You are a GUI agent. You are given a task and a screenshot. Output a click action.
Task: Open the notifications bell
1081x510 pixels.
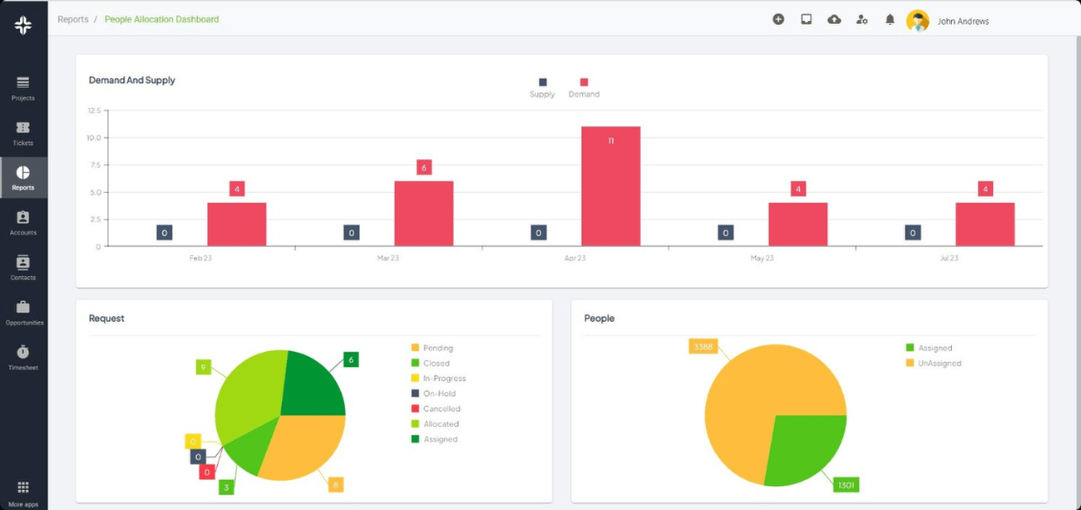coord(890,19)
